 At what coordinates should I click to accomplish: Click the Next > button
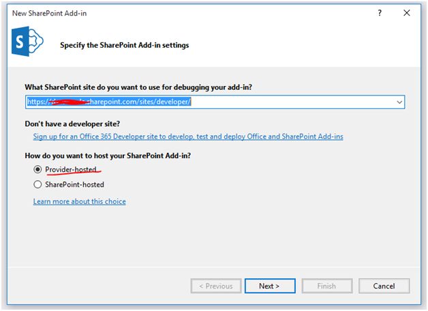point(270,286)
